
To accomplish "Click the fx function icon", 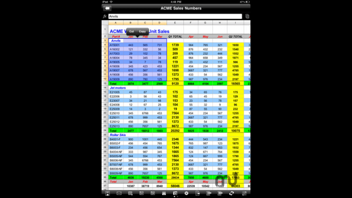I will pos(105,17).
